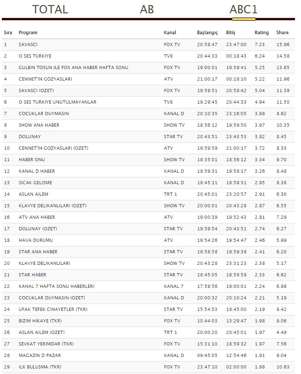301x374 pixels.
Task: Click the Program column header
Action: click(x=28, y=33)
